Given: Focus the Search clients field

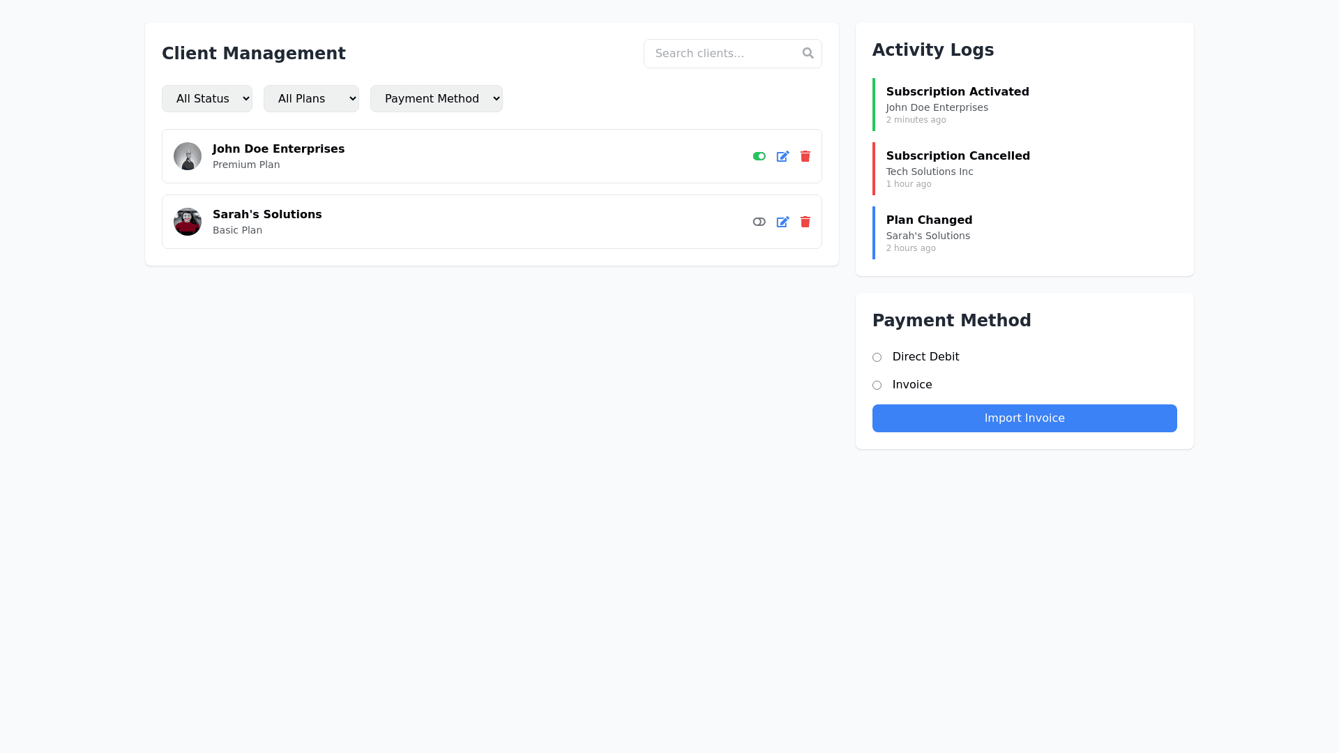Looking at the screenshot, I should 722,54.
